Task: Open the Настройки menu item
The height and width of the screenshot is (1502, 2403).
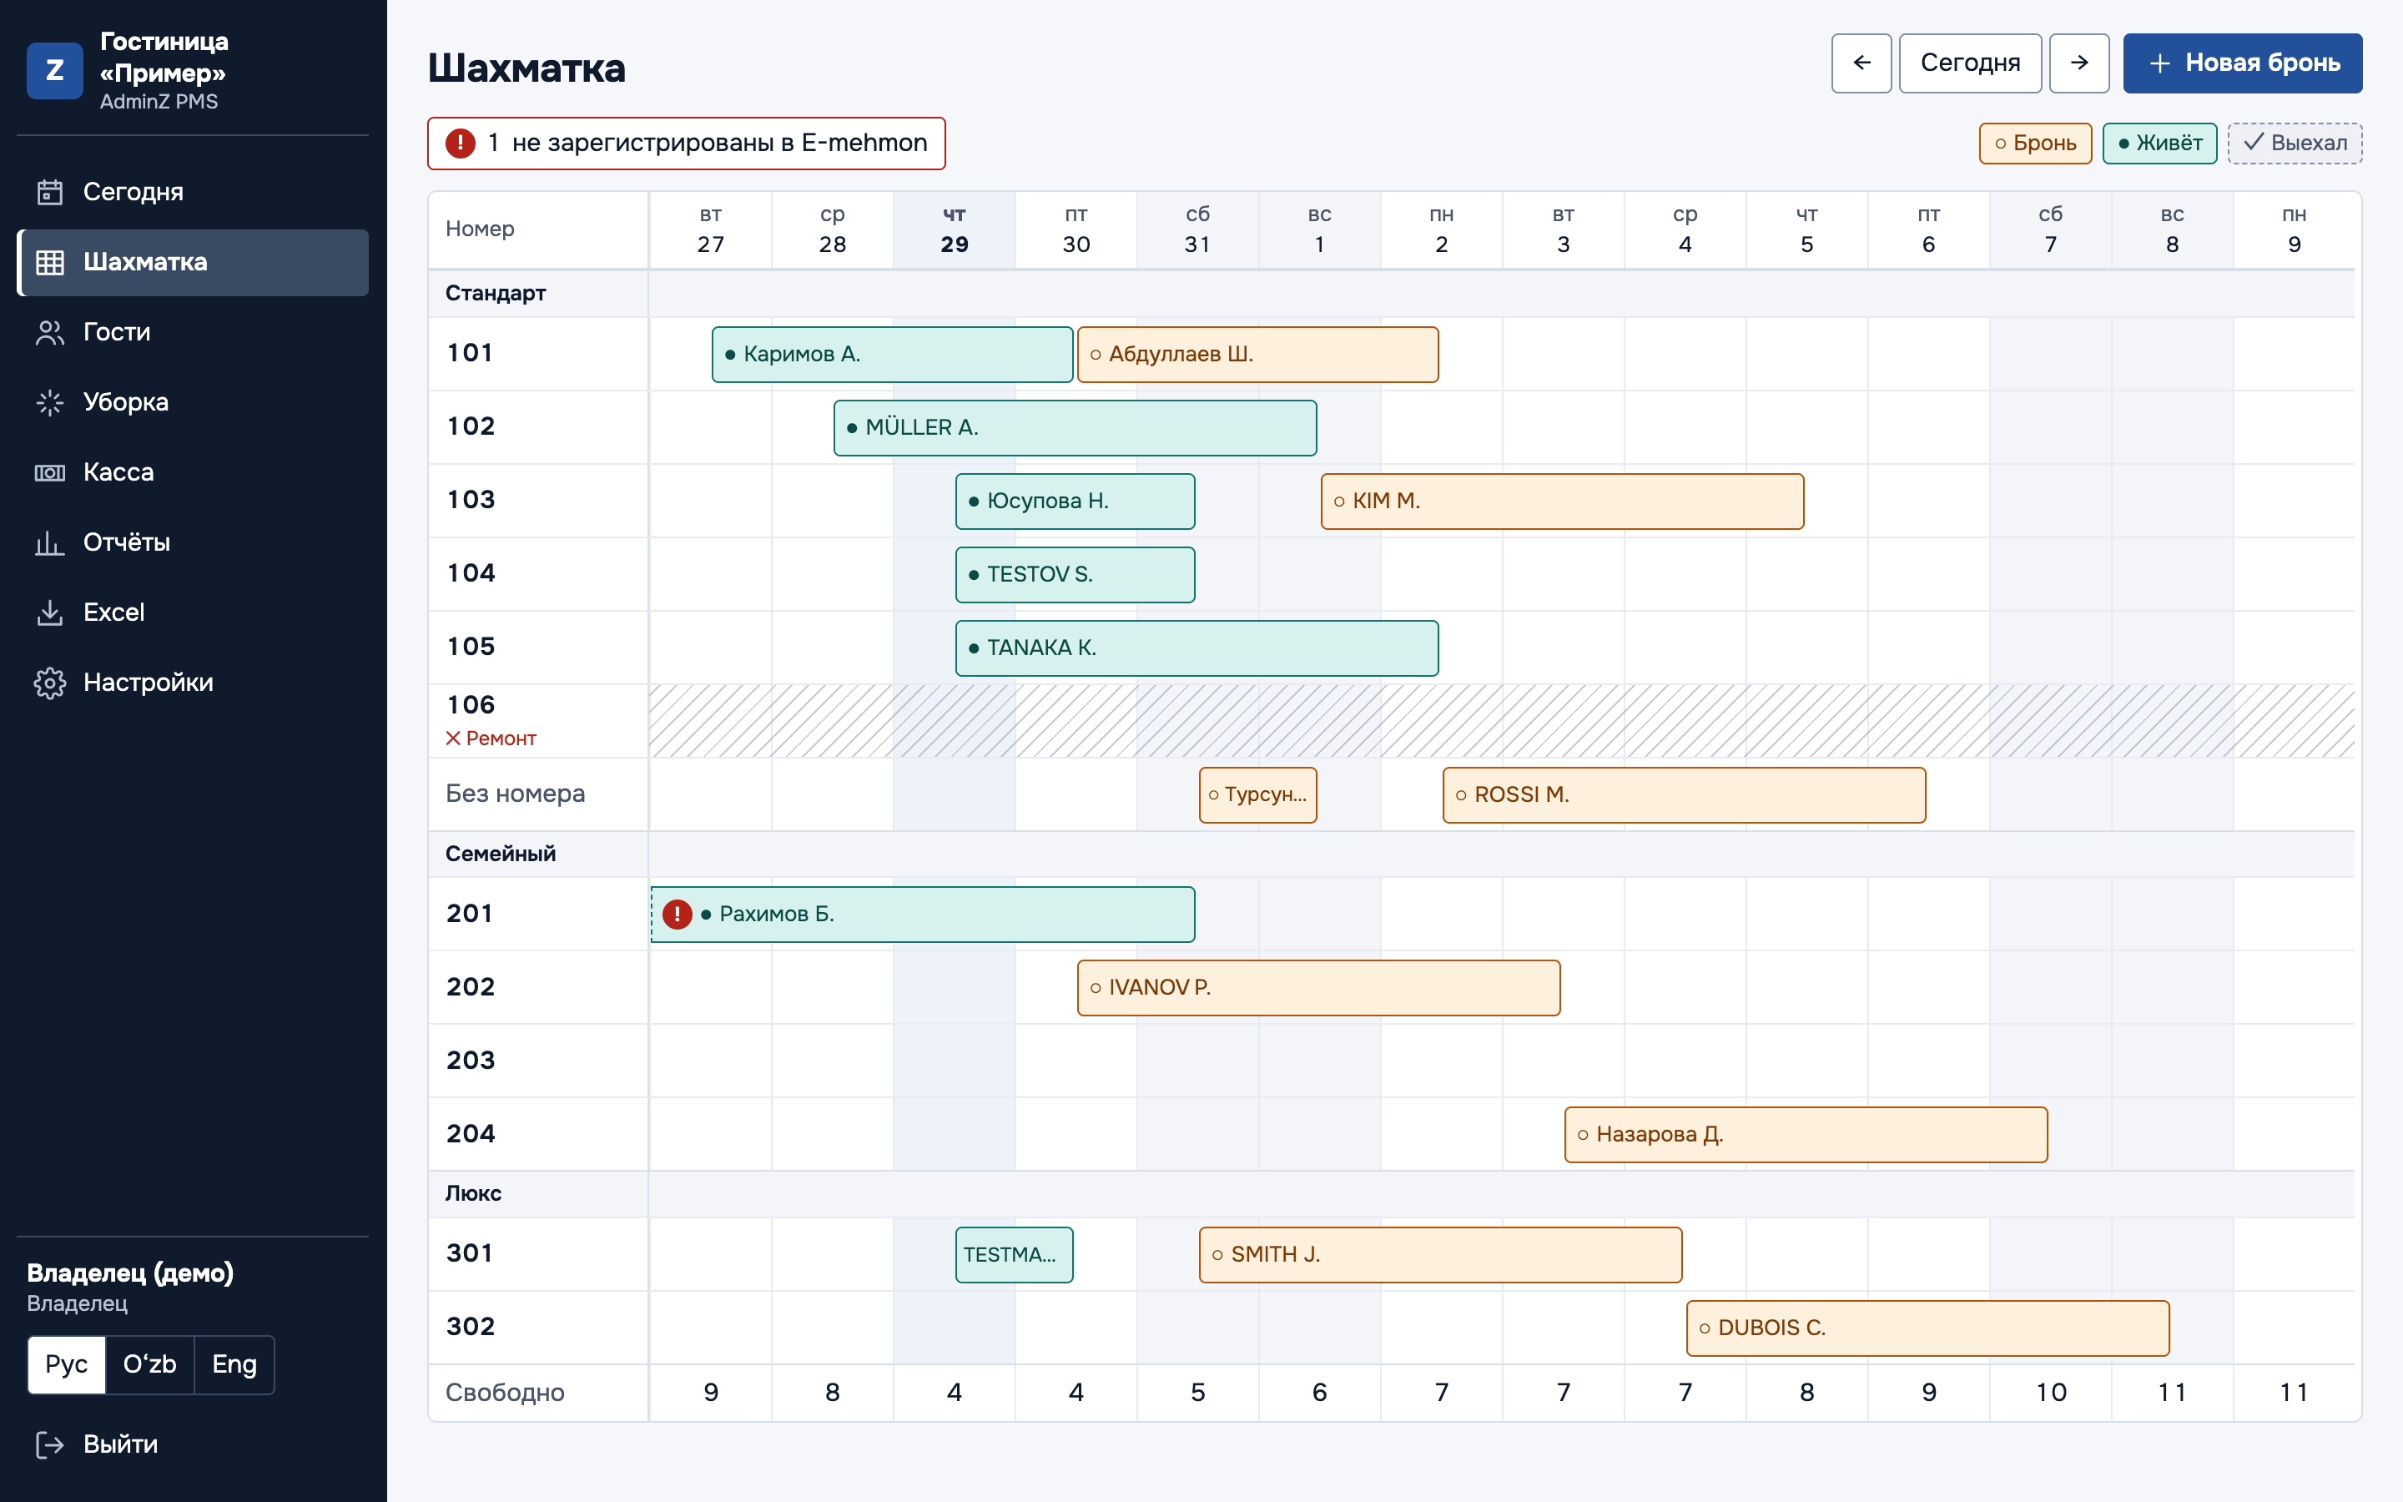Action: [x=194, y=683]
